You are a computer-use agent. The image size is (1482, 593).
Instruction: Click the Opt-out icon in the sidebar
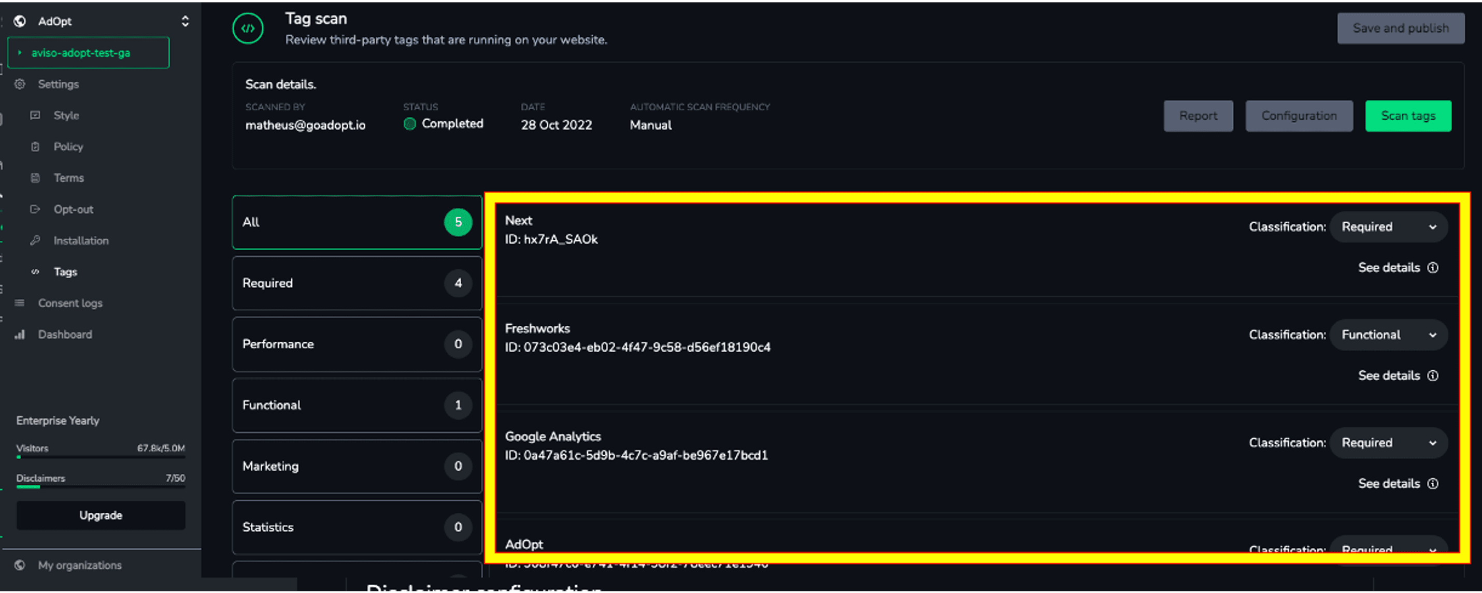click(x=35, y=209)
